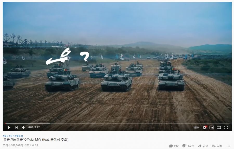Skip to the next video
This screenshot has width=234, height=149.
click(17, 127)
